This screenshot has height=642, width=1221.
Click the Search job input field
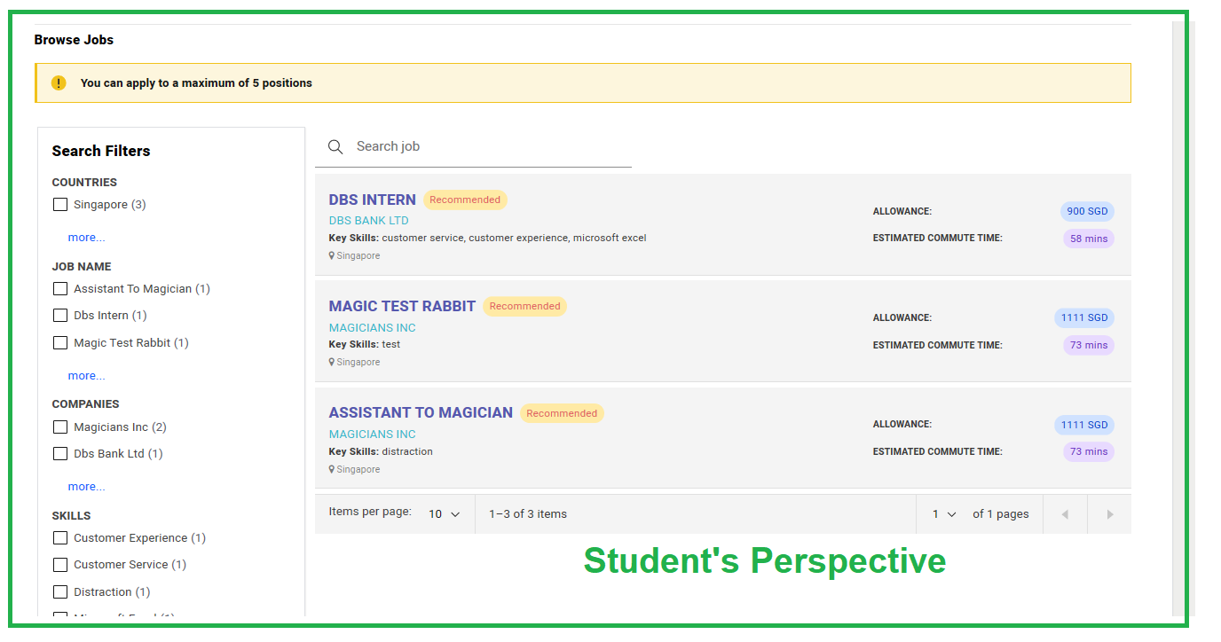pos(488,147)
